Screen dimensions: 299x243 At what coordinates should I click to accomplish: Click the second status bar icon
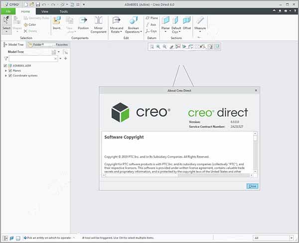(x=11, y=238)
